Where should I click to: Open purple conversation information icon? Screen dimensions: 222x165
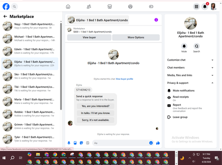click(x=156, y=20)
